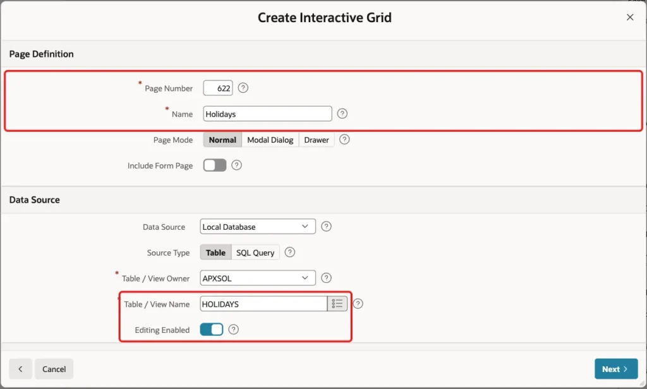The height and width of the screenshot is (389, 647).
Task: Show help for Include Form Page
Action: click(236, 165)
